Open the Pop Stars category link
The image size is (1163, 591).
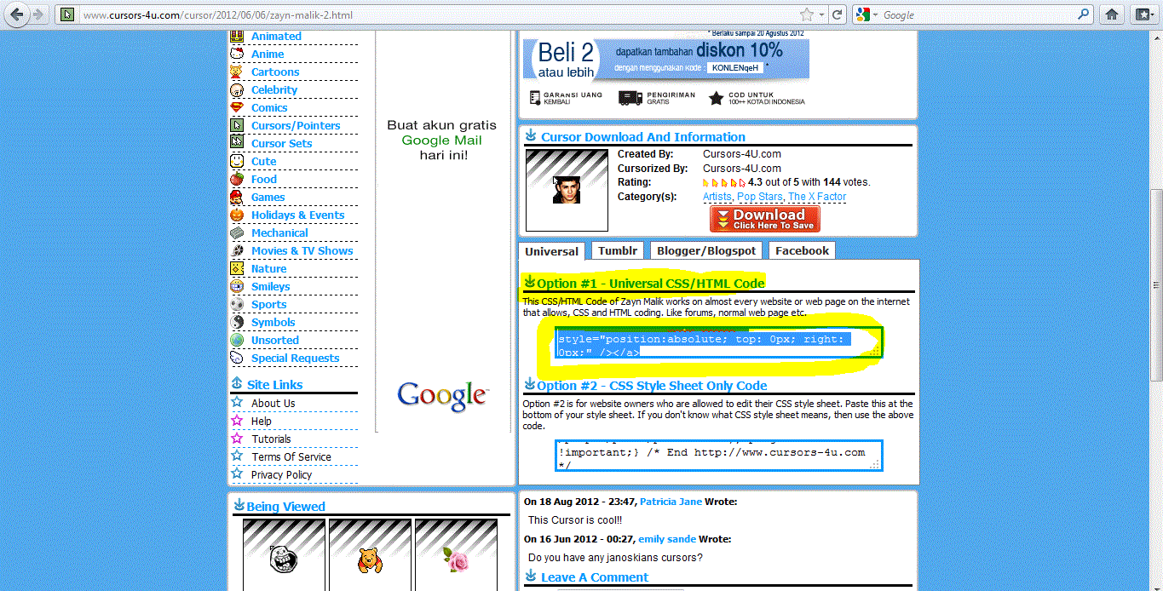759,197
